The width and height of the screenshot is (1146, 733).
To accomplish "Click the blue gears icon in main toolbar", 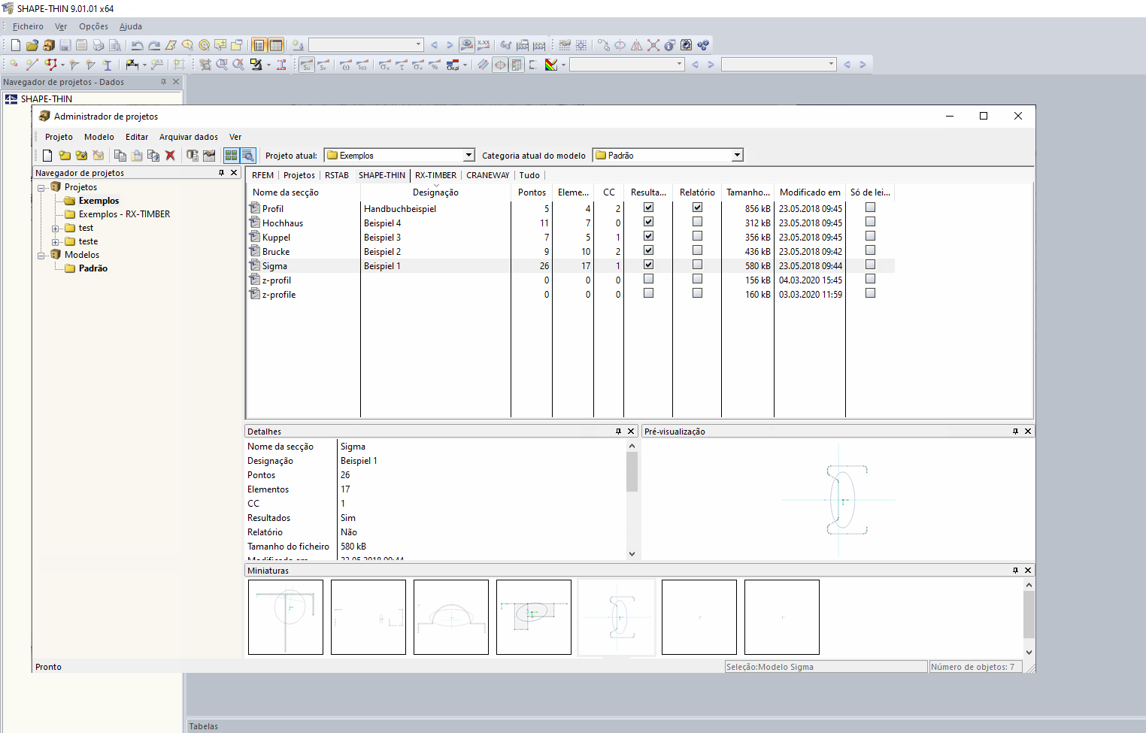I will click(x=703, y=45).
